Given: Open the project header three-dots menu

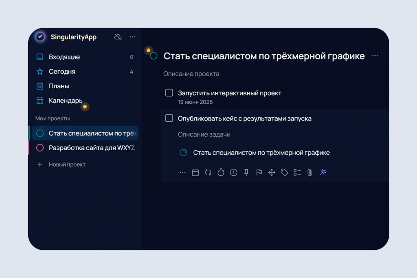Looking at the screenshot, I should tap(375, 56).
